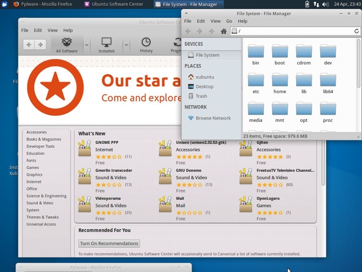Screen dimensions: 362x272
Task: Go to parent folder in File Manager
Action: (212, 31)
